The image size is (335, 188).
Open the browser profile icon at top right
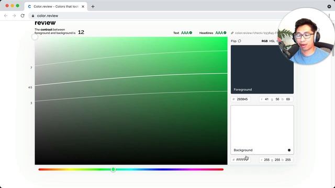click(x=329, y=6)
